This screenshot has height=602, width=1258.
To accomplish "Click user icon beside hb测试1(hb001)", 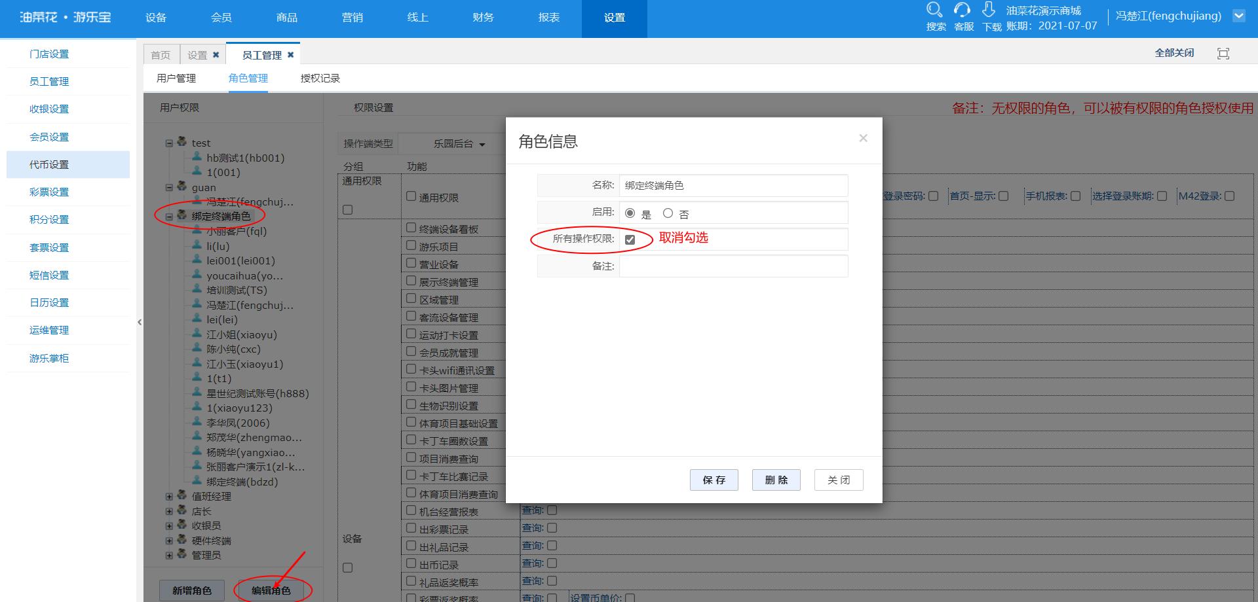I will coord(197,157).
